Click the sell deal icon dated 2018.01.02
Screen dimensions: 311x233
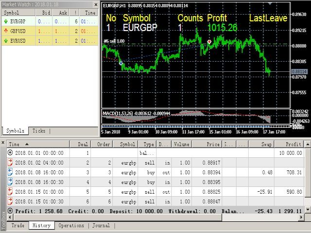(11, 162)
